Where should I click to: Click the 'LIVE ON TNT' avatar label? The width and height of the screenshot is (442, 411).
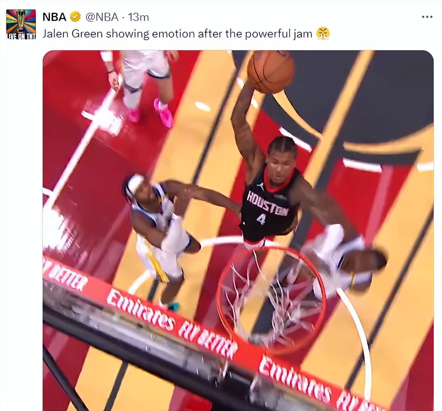(x=21, y=36)
